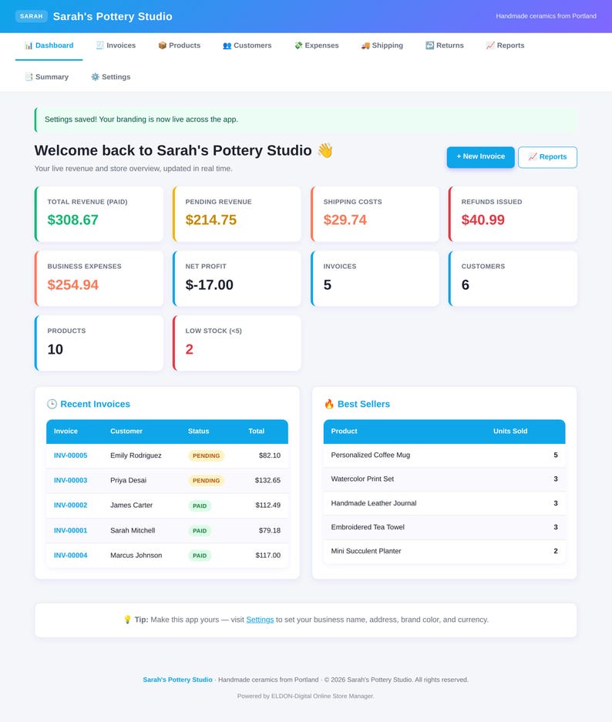The height and width of the screenshot is (722, 612).
Task: Click the Settings saved notification banner
Action: pyautogui.click(x=306, y=119)
